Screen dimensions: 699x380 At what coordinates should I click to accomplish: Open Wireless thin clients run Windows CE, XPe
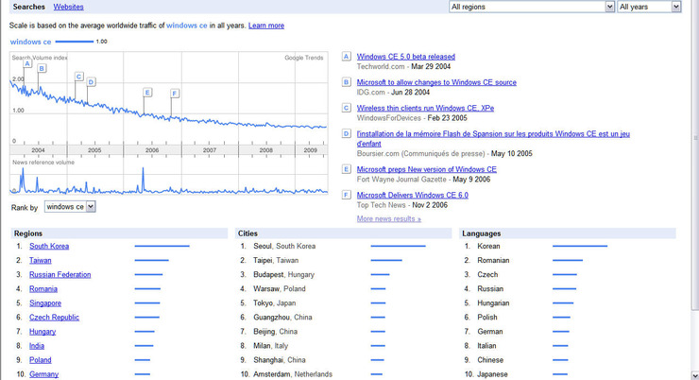425,108
